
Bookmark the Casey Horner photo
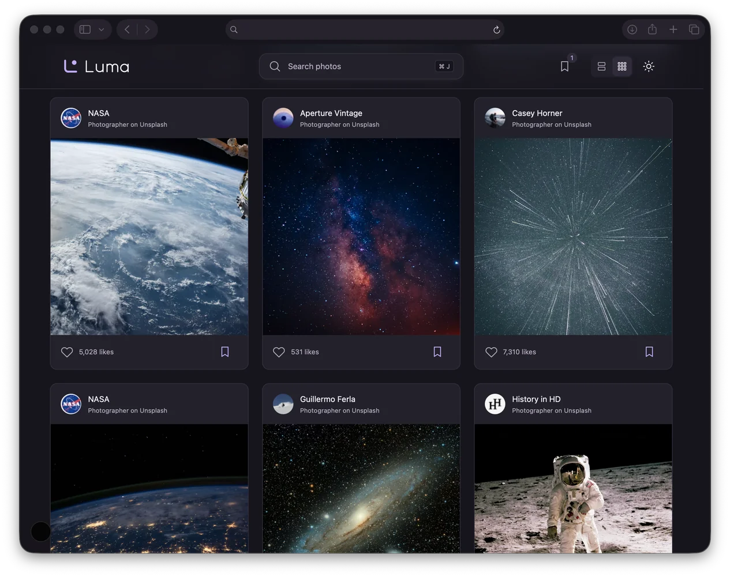pos(649,352)
